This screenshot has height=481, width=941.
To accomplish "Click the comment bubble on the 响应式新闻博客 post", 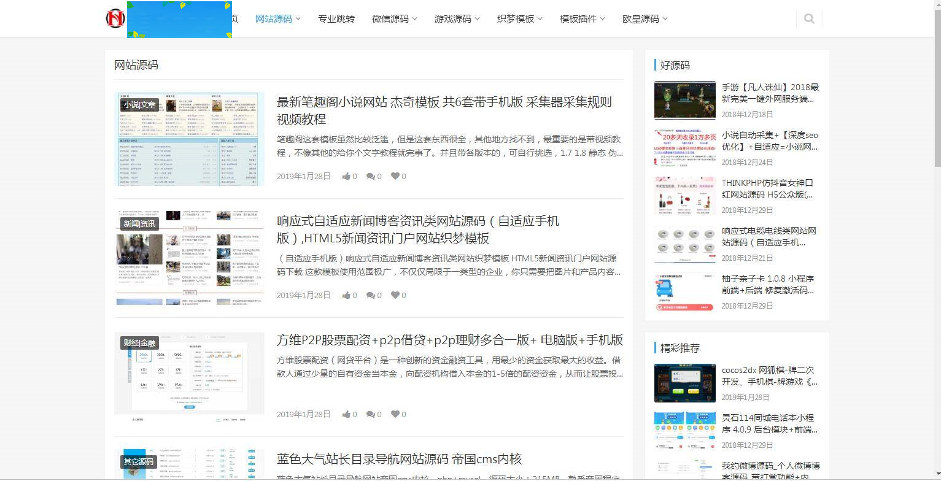I will (x=371, y=295).
